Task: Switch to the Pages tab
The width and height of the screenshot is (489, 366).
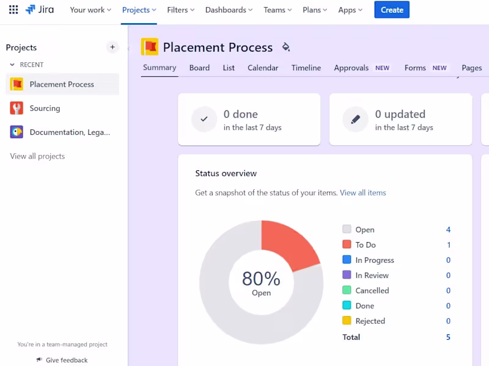Action: click(471, 68)
